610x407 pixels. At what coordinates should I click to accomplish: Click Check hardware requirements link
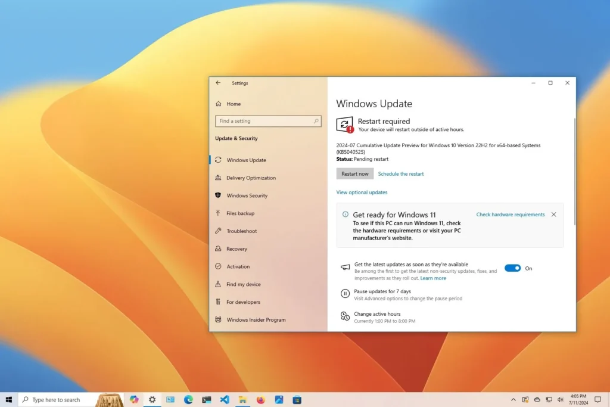coord(511,215)
